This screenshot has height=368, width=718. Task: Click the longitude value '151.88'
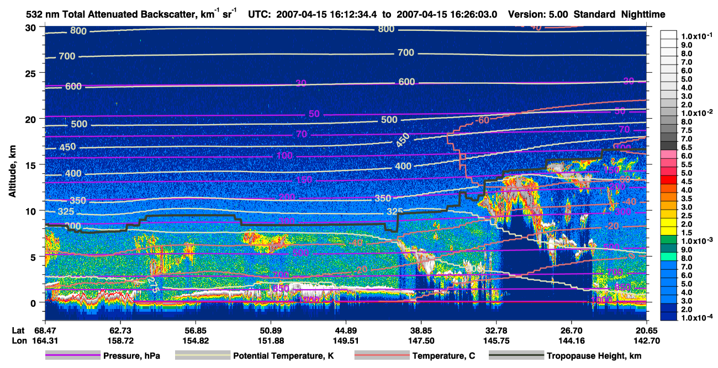point(271,340)
